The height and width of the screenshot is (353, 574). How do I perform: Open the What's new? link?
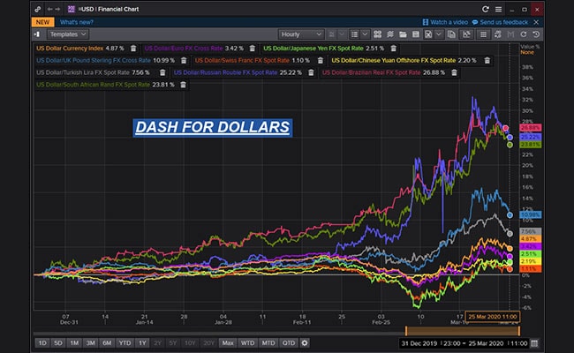[77, 22]
